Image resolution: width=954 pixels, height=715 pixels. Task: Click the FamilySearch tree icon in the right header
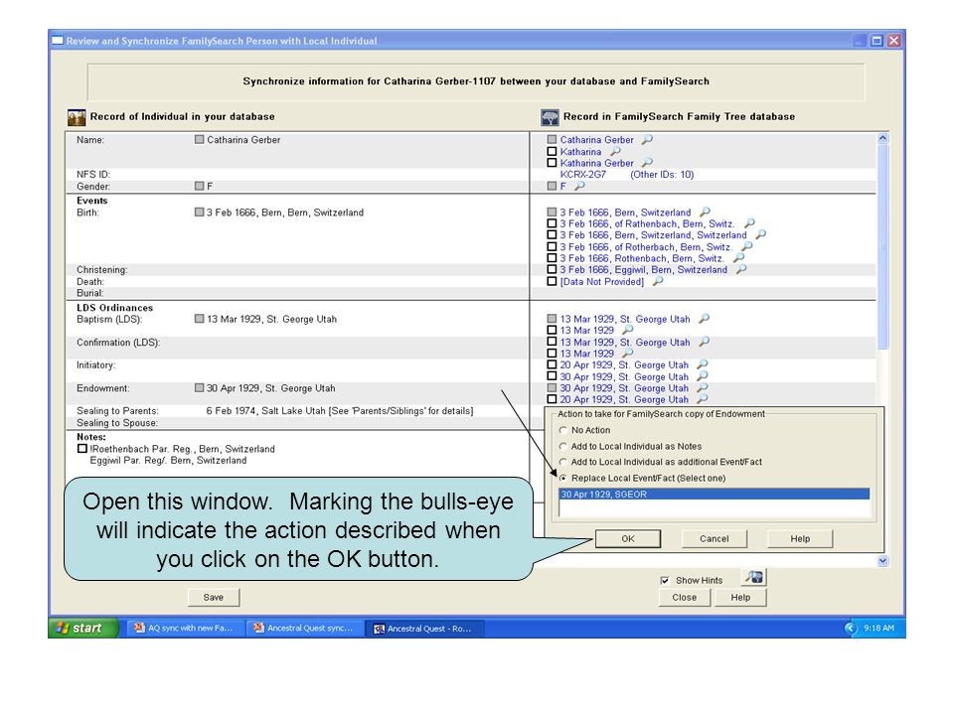click(550, 117)
